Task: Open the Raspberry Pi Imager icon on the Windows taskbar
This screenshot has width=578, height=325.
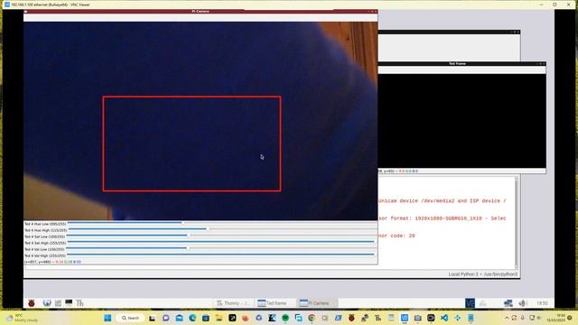Action: click(x=351, y=318)
